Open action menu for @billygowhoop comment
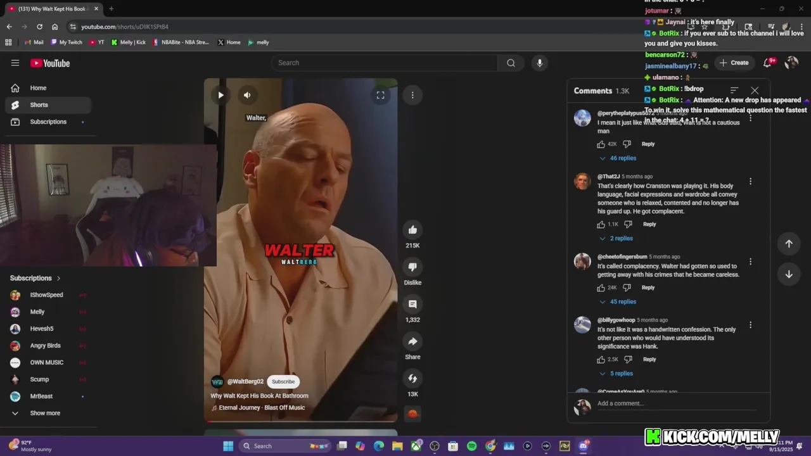This screenshot has height=456, width=811. (750, 325)
